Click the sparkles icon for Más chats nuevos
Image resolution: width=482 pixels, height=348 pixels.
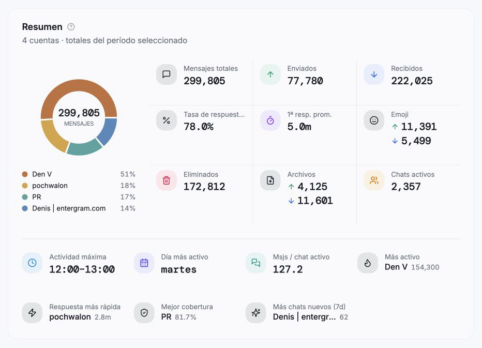click(256, 313)
